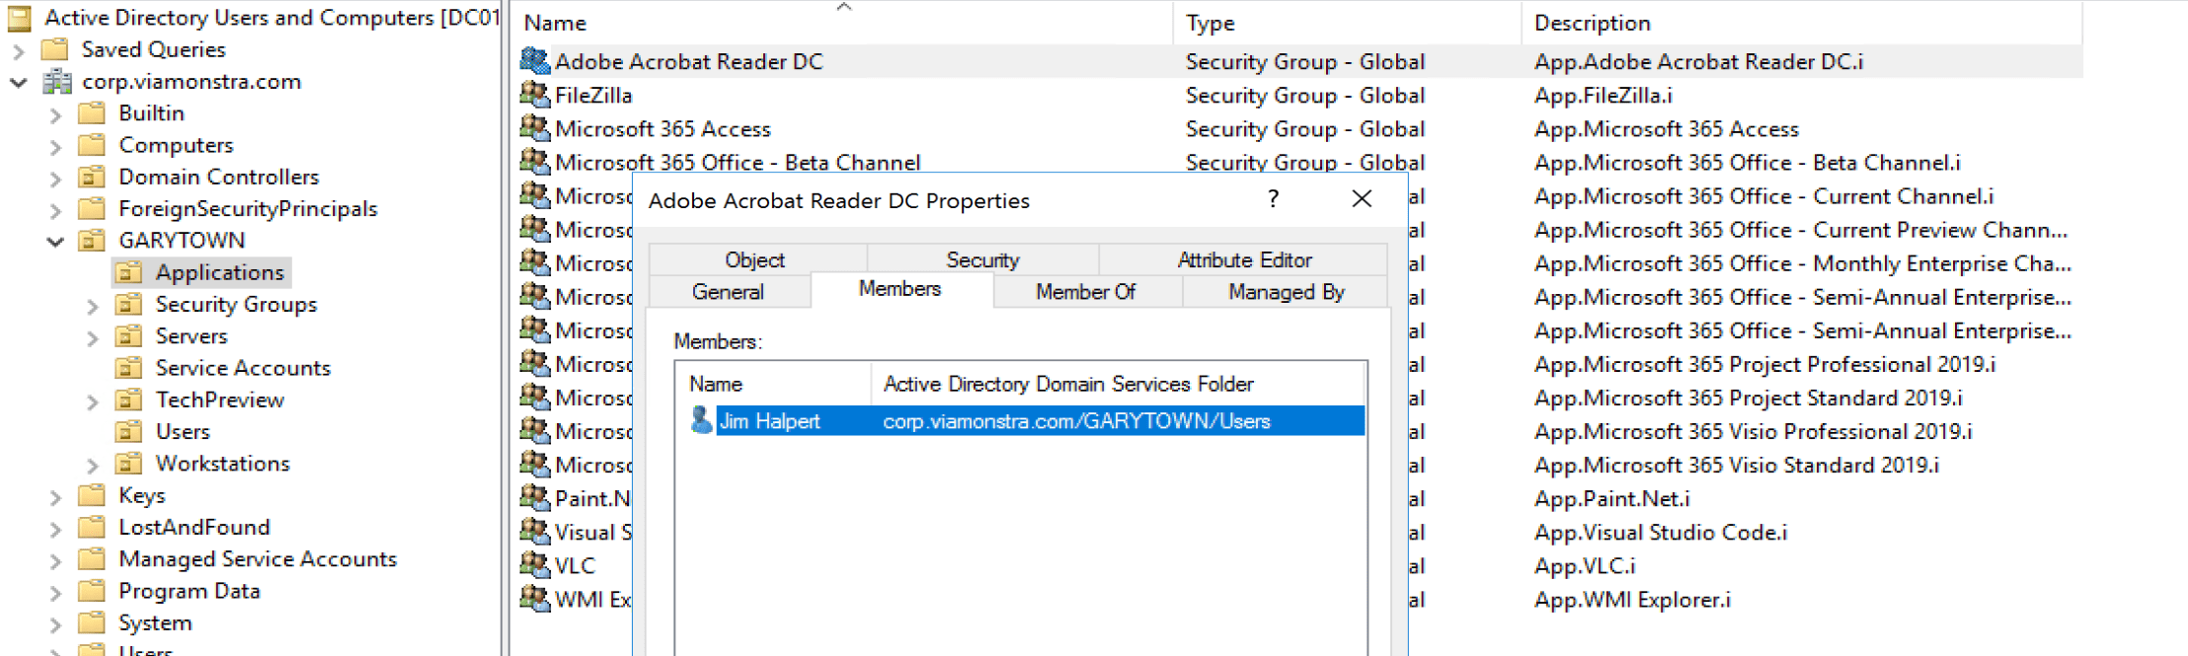Click the help question mark button
The height and width of the screenshot is (656, 2188).
click(1273, 200)
